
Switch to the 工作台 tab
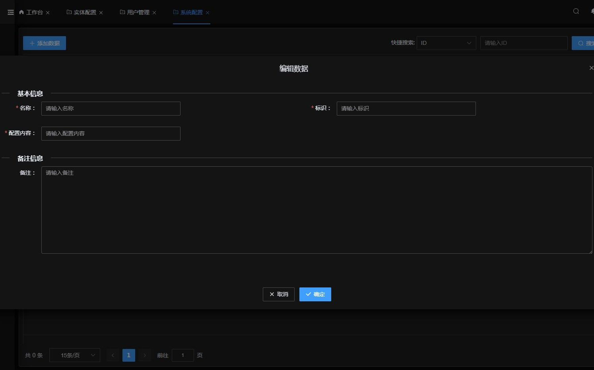pos(34,12)
